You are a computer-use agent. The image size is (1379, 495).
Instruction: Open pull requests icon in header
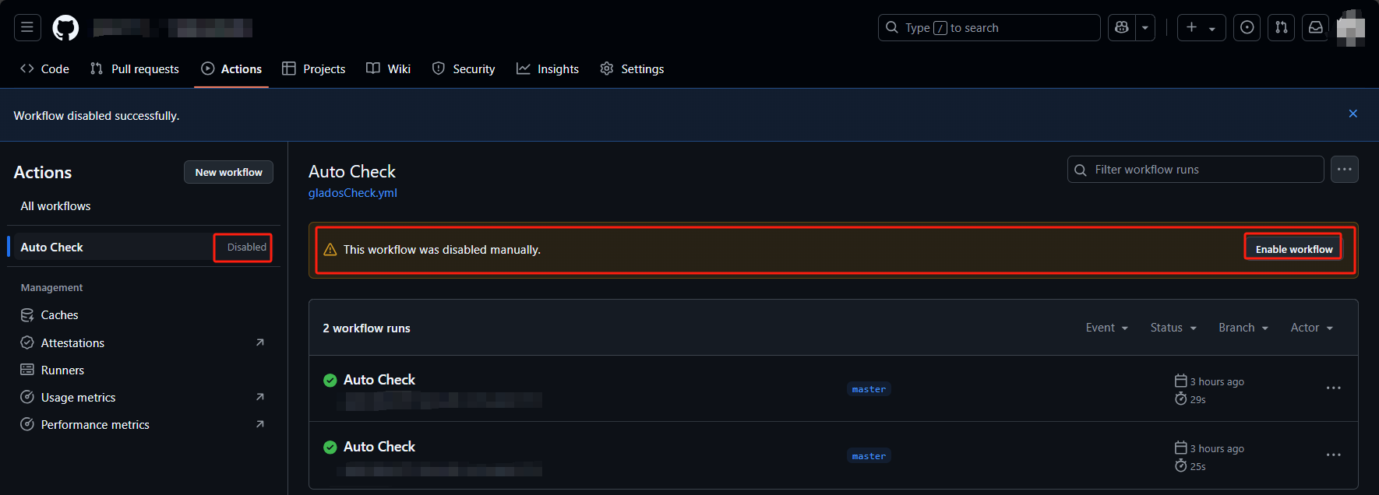tap(1282, 28)
